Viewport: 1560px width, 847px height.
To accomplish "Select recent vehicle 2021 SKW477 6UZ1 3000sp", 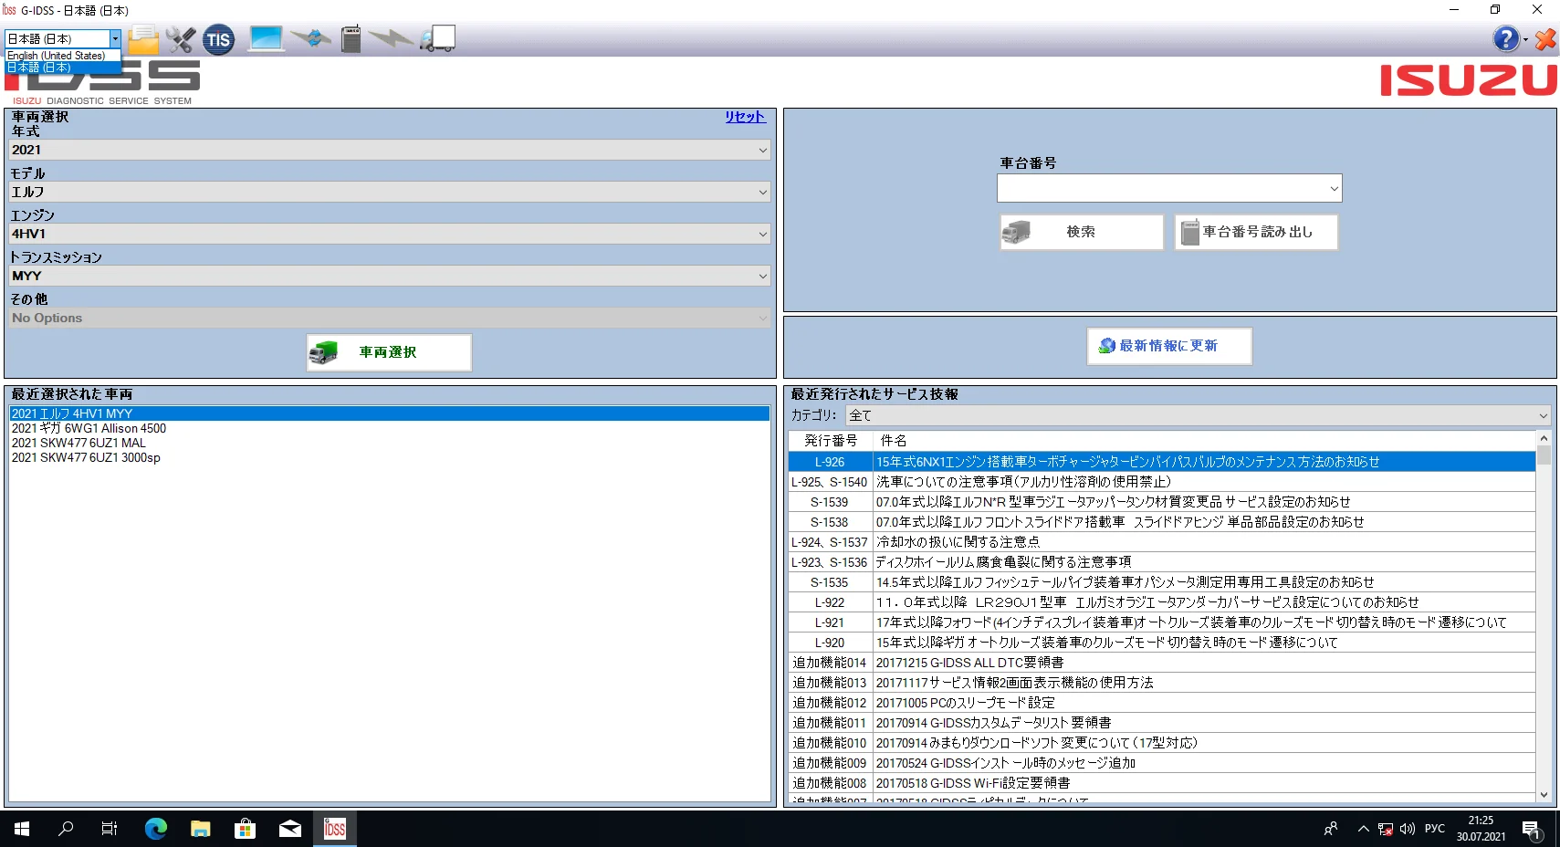I will 390,457.
